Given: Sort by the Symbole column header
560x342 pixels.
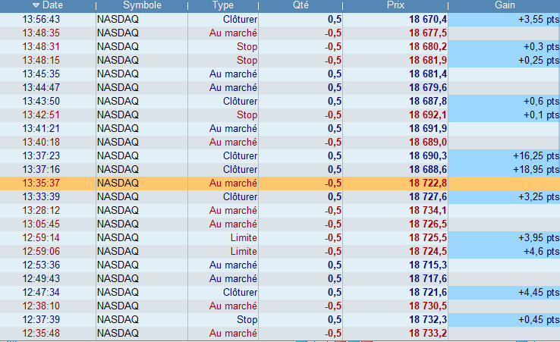Looking at the screenshot, I should pos(142,5).
